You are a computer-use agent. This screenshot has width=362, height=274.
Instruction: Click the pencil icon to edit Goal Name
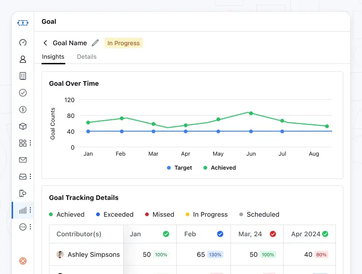pyautogui.click(x=95, y=43)
